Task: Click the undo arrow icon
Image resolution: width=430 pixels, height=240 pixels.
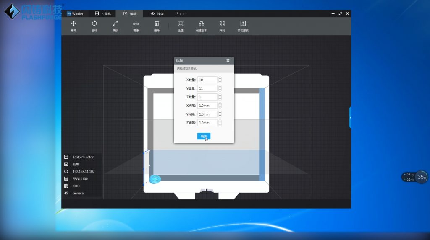Action: pos(178,14)
